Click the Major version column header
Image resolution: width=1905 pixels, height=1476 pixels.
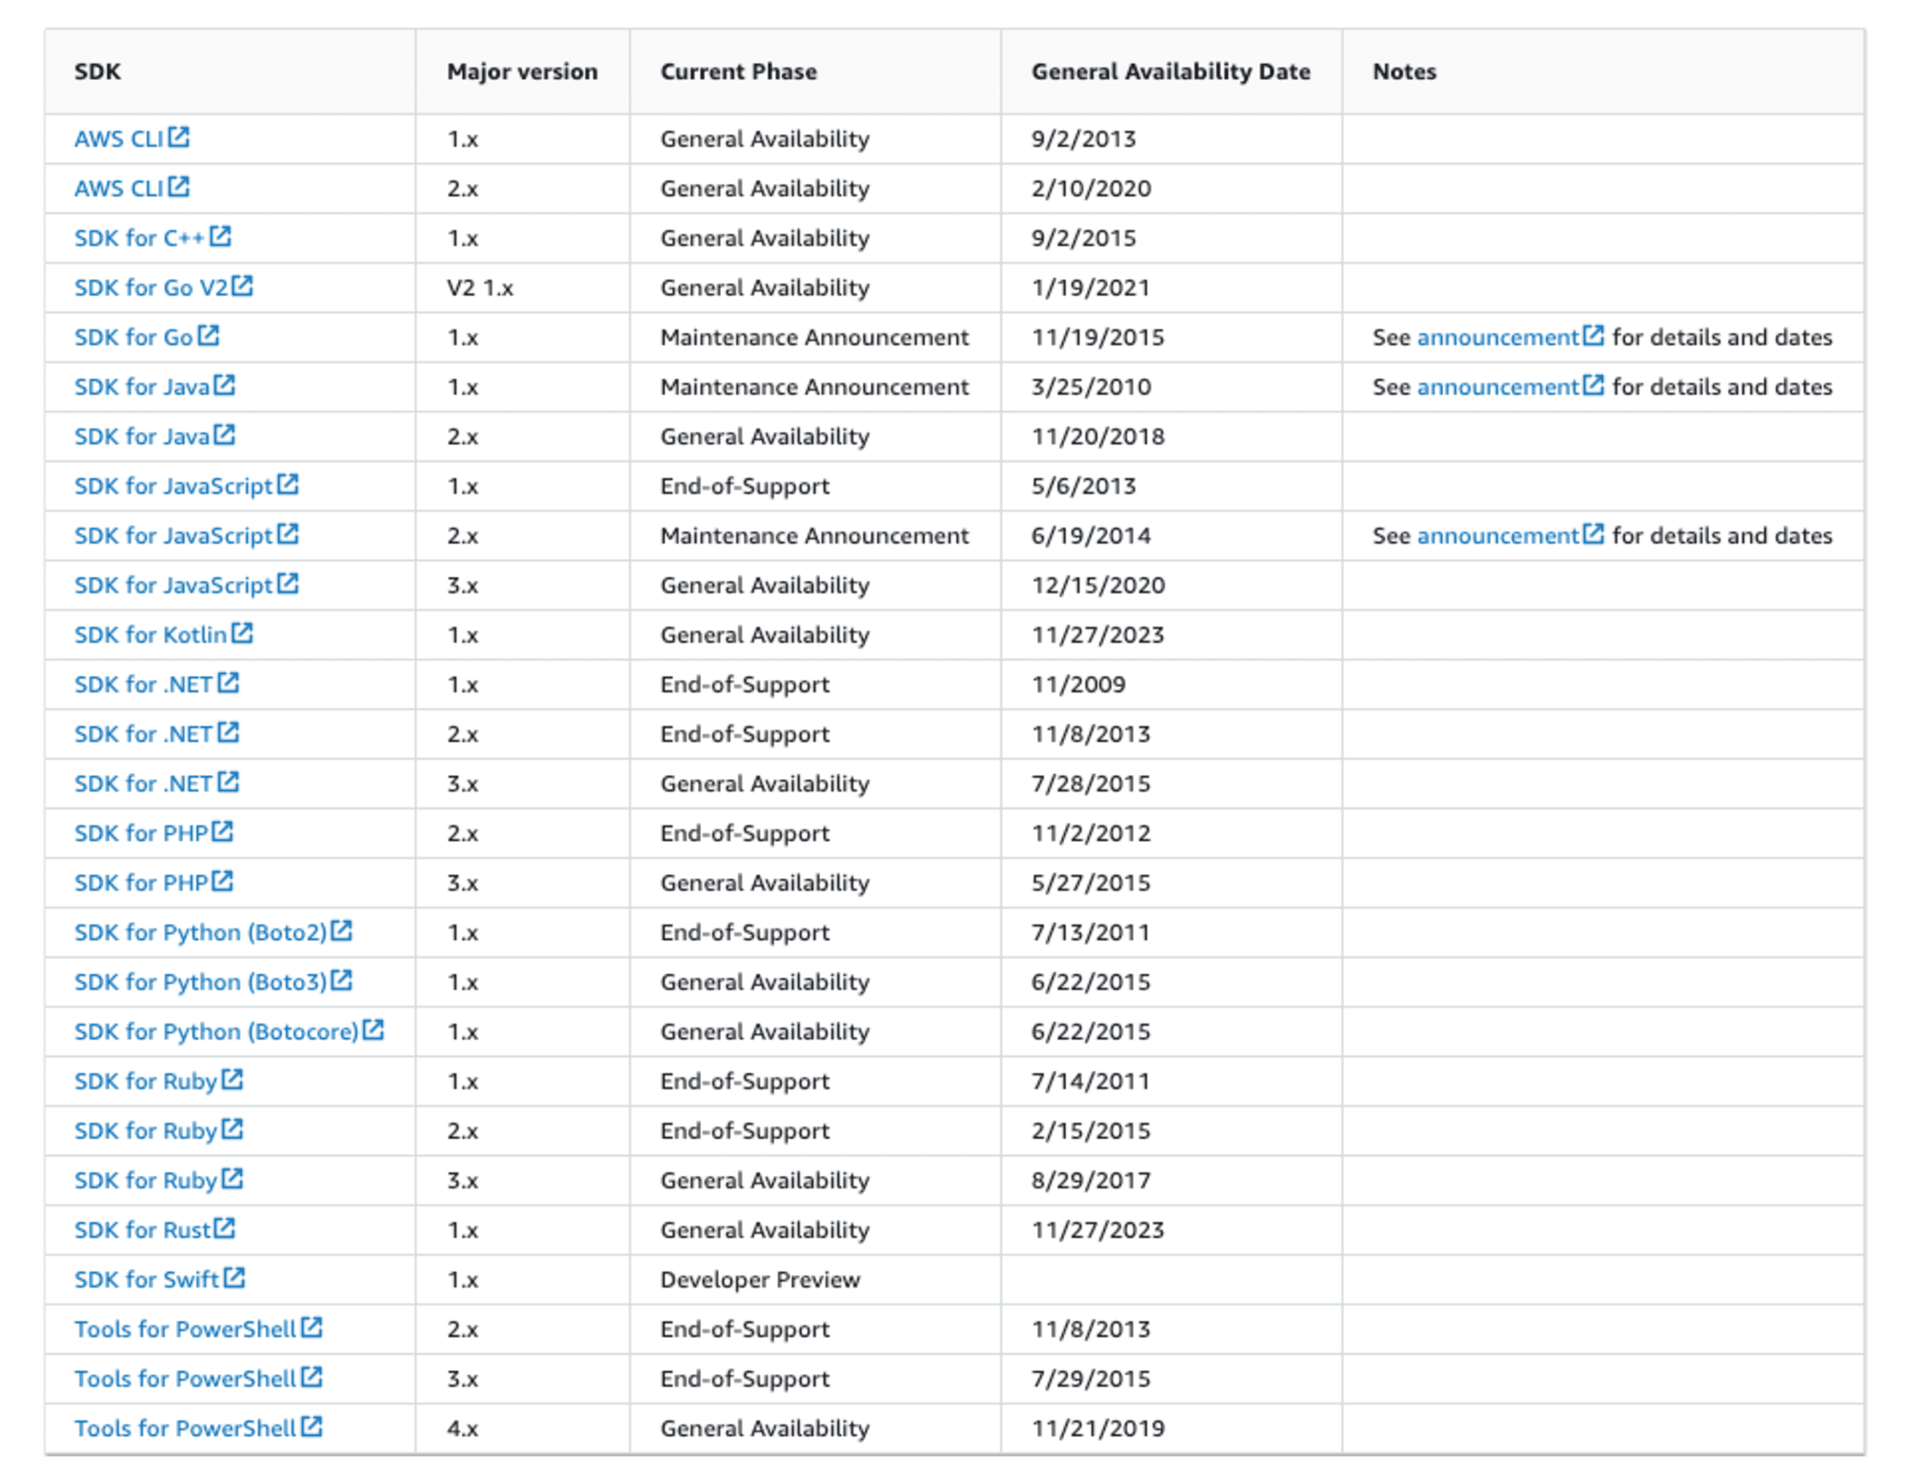pos(522,71)
